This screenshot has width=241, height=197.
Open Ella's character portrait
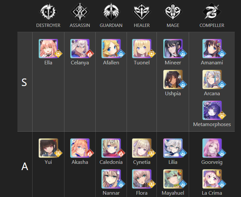pyautogui.click(x=48, y=49)
